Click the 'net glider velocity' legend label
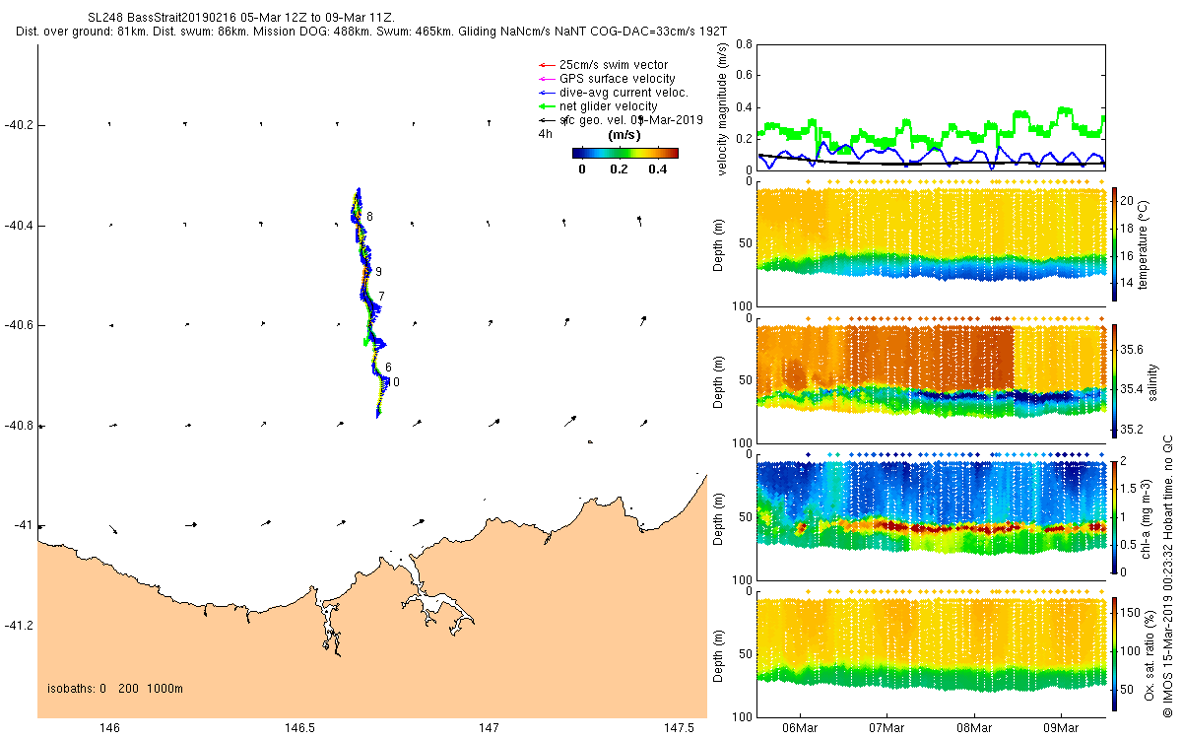1182x739 pixels. tap(608, 106)
